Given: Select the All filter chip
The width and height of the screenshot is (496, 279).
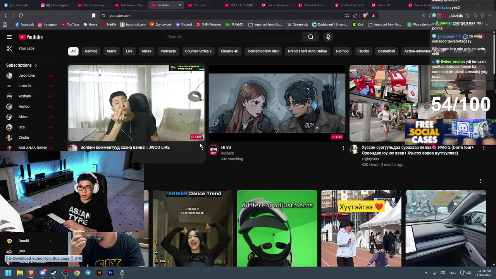Looking at the screenshot, I should (73, 51).
